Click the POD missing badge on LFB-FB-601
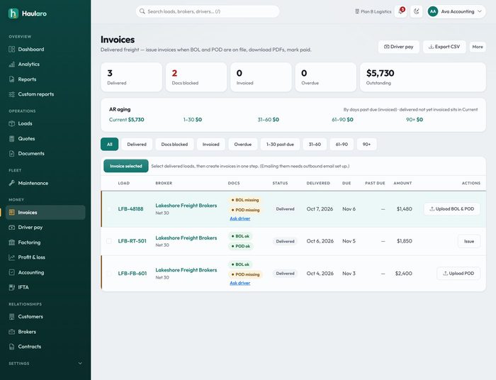Image resolution: width=496 pixels, height=380 pixels. 245,274
